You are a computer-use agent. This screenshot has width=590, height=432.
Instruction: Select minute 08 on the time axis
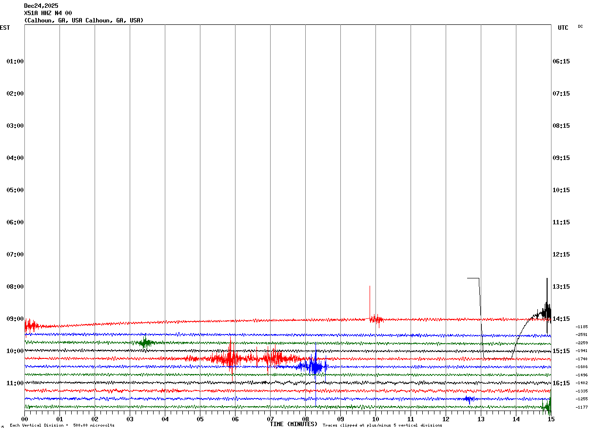(x=305, y=419)
